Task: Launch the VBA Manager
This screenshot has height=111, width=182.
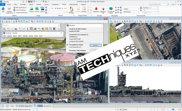Action: [71, 10]
